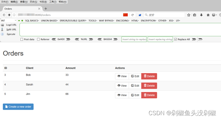Expand the LFI menu in HackBar
The height and width of the screenshot is (119, 221).
(178, 21)
